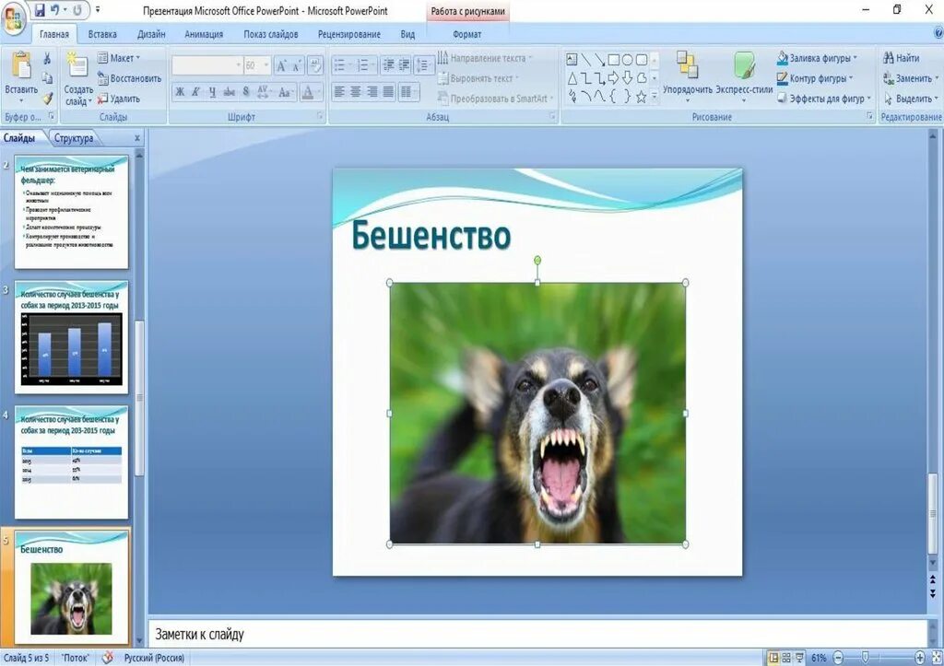Click the Copy icon in the clipboard group
Image resolution: width=944 pixels, height=666 pixels.
(x=47, y=78)
